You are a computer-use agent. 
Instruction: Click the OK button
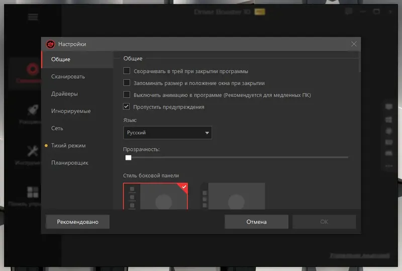[324, 222]
